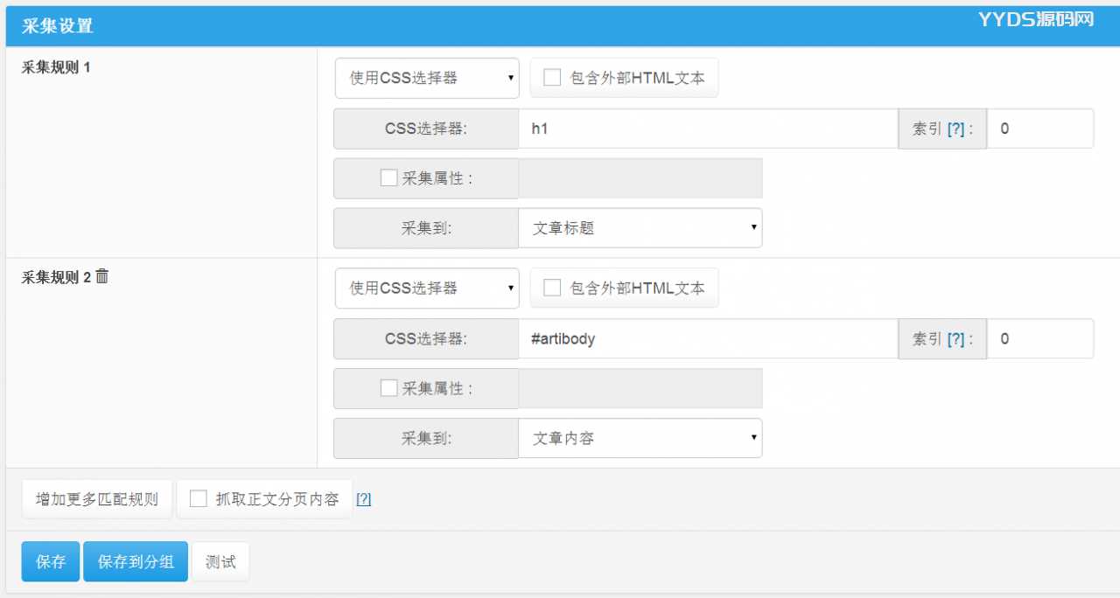This screenshot has height=598, width=1120.
Task: Click the 保存到分组 button
Action: coord(136,561)
